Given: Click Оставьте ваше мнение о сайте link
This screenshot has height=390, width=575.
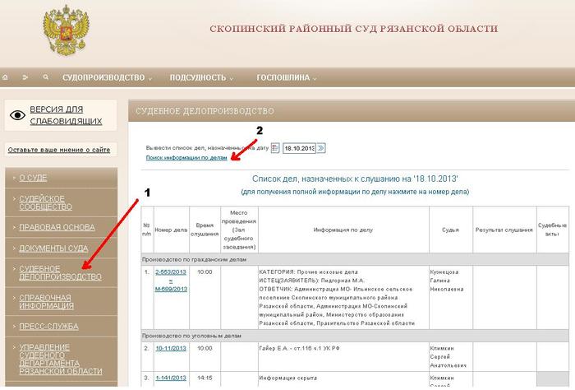Looking at the screenshot, I should tap(59, 150).
